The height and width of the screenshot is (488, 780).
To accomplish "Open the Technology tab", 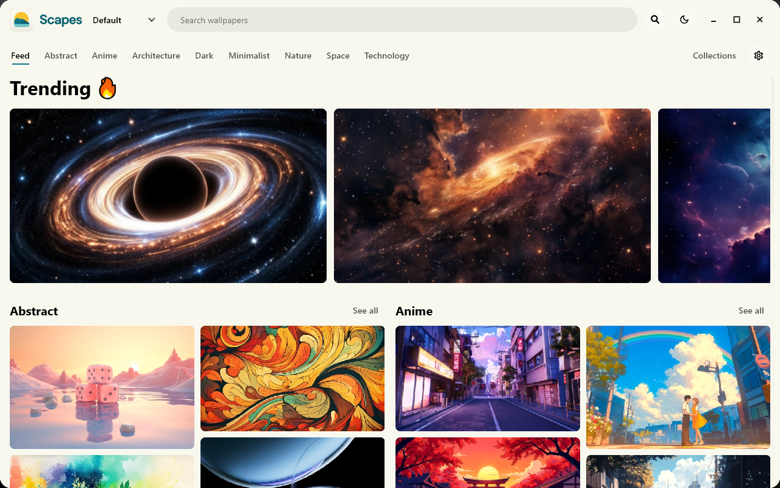I will coord(387,56).
